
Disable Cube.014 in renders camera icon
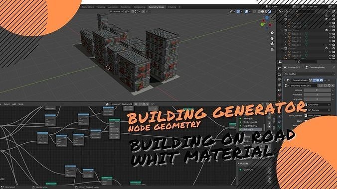(334, 37)
